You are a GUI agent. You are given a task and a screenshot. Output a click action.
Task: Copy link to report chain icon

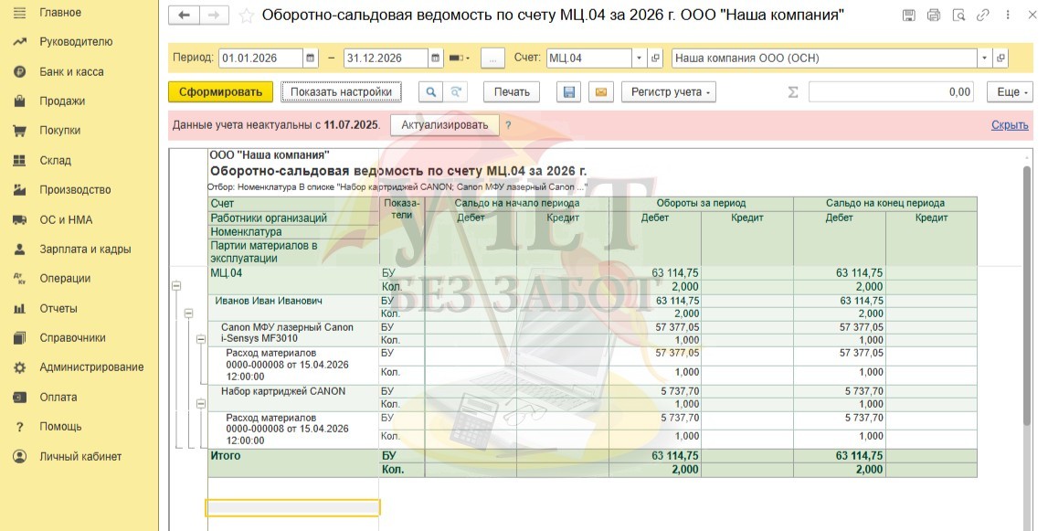tap(982, 16)
